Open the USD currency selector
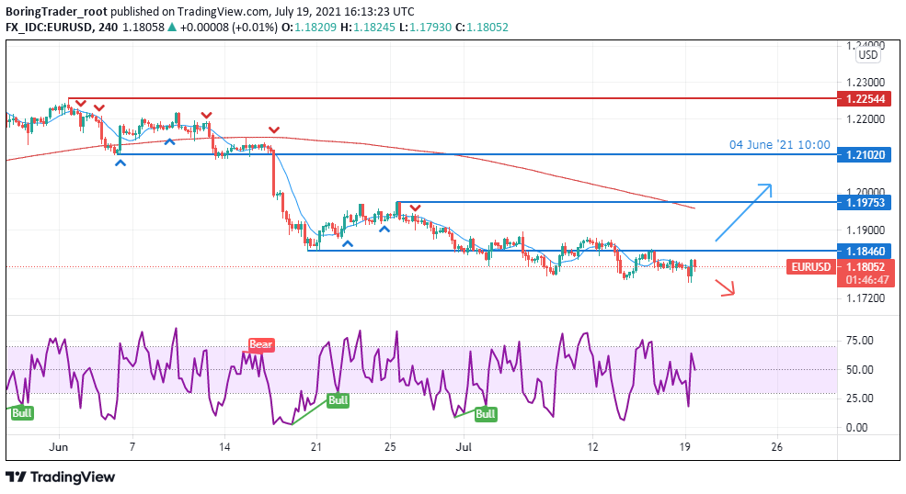 (867, 55)
